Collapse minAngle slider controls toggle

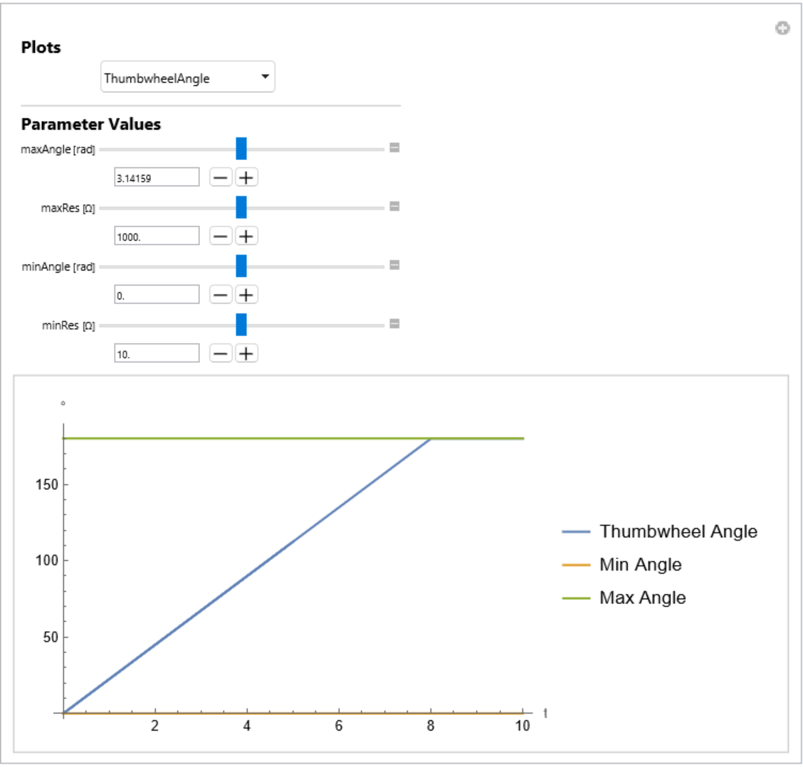(x=394, y=265)
